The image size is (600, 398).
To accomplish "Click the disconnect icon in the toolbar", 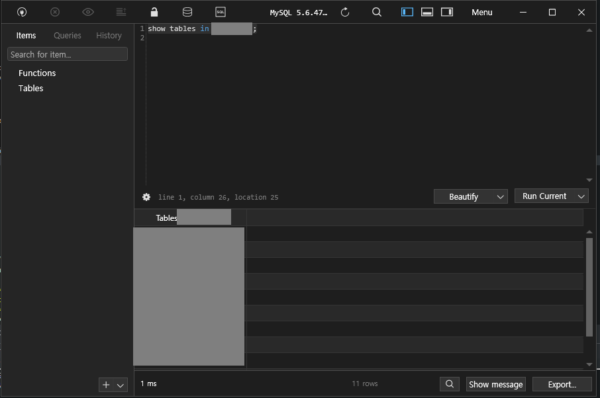I will point(55,12).
